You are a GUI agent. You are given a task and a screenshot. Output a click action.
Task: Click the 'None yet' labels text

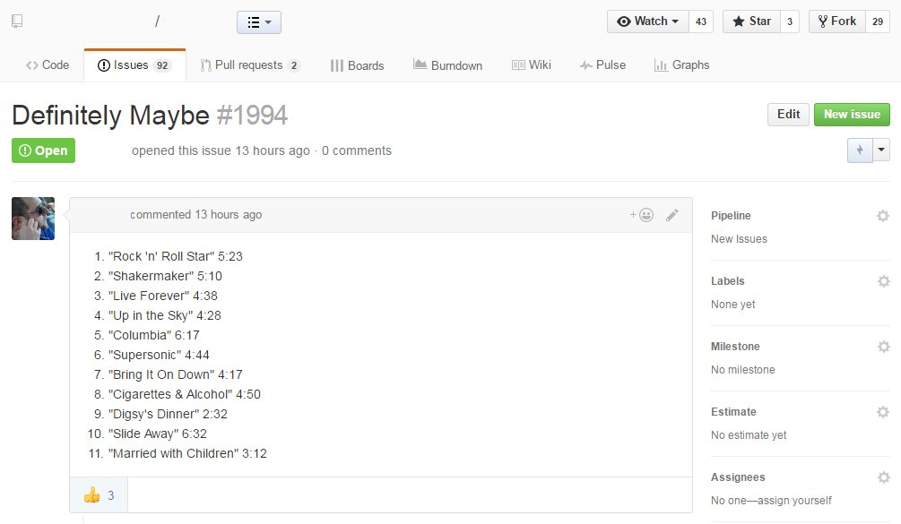tap(733, 305)
